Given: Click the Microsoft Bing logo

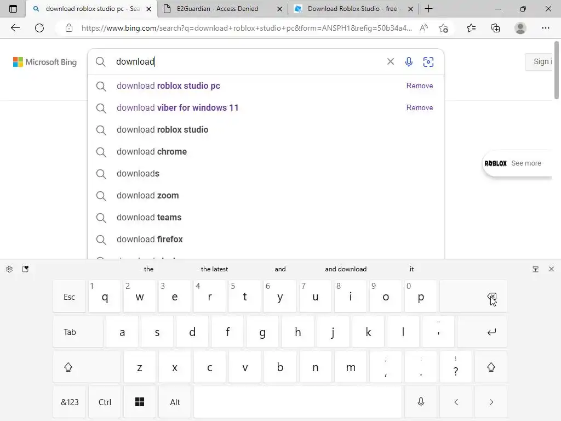Looking at the screenshot, I should point(45,62).
